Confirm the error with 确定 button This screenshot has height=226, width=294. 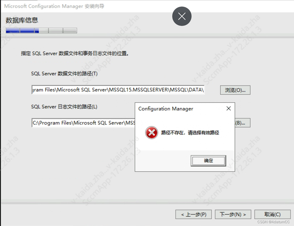coord(208,161)
